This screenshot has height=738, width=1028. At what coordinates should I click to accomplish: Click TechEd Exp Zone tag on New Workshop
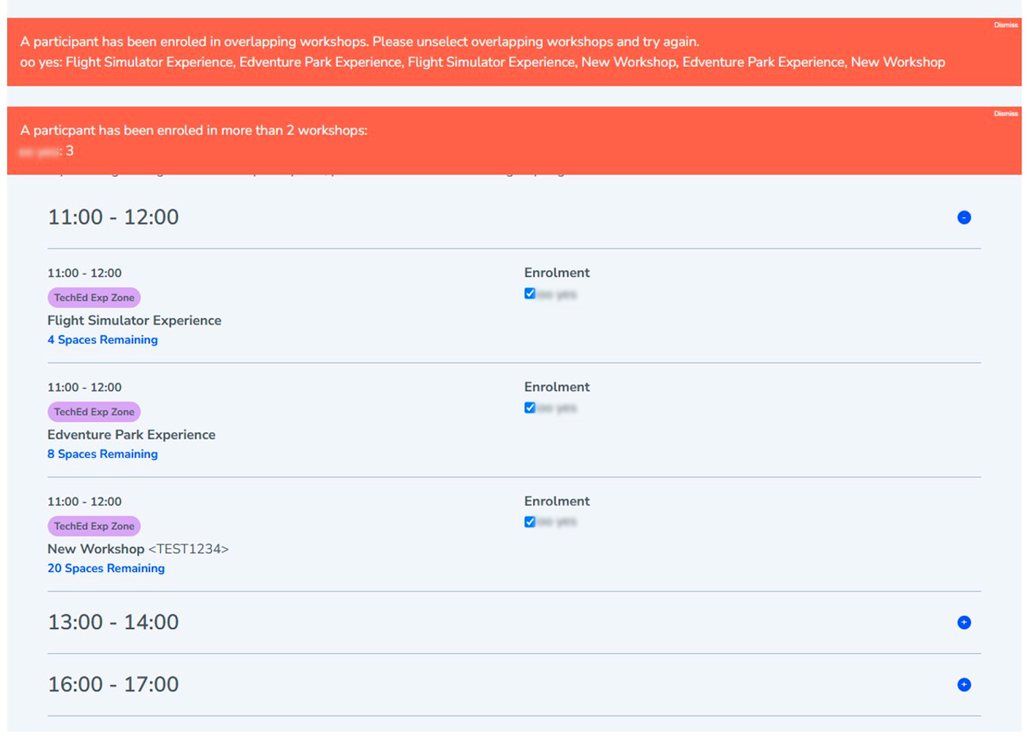(x=94, y=526)
